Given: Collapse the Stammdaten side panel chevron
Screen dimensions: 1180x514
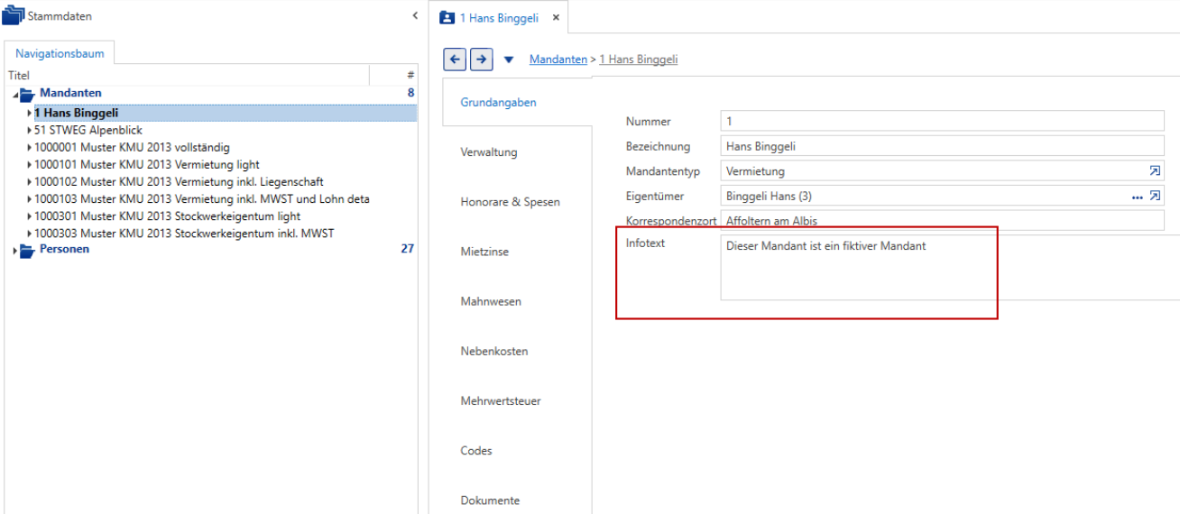Looking at the screenshot, I should pyautogui.click(x=415, y=16).
